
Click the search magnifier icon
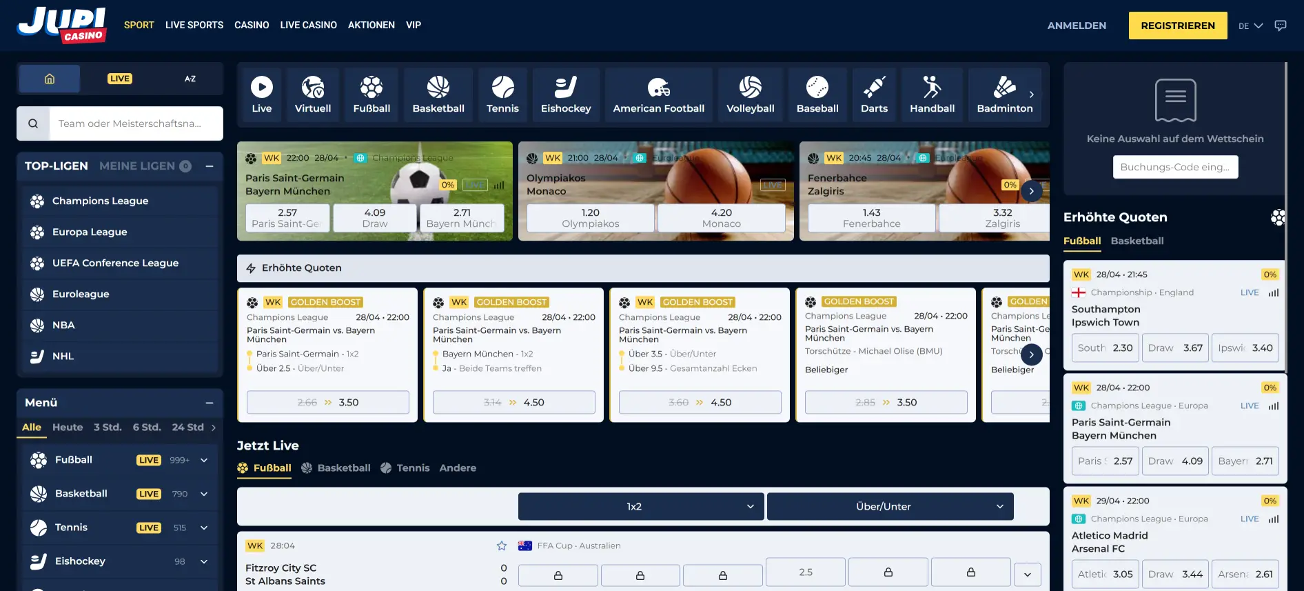pos(33,123)
